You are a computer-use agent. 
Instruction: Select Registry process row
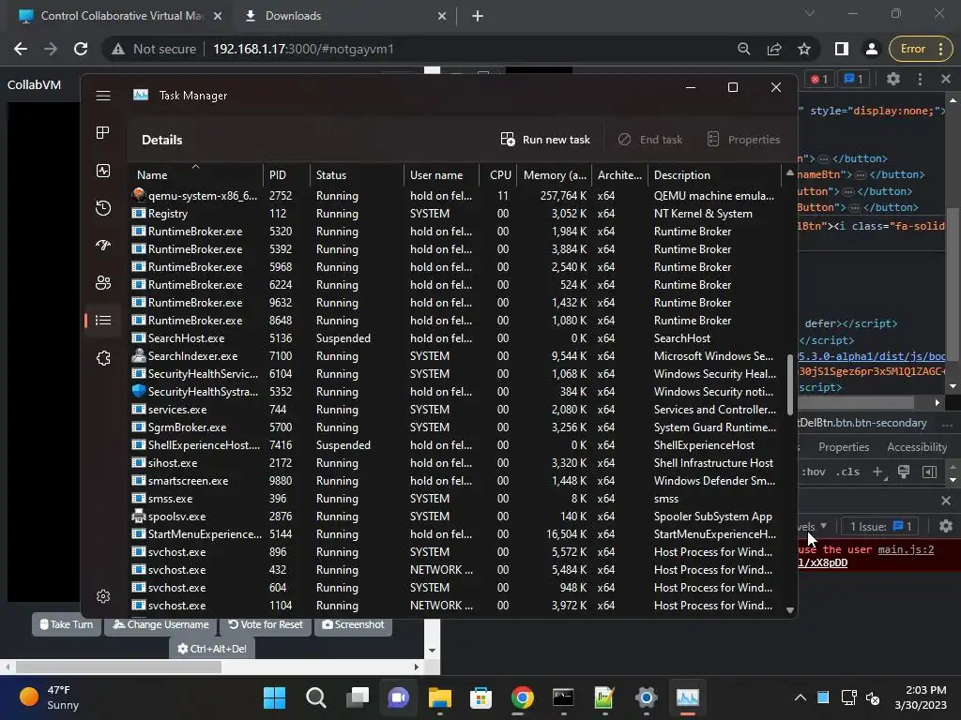[456, 214]
